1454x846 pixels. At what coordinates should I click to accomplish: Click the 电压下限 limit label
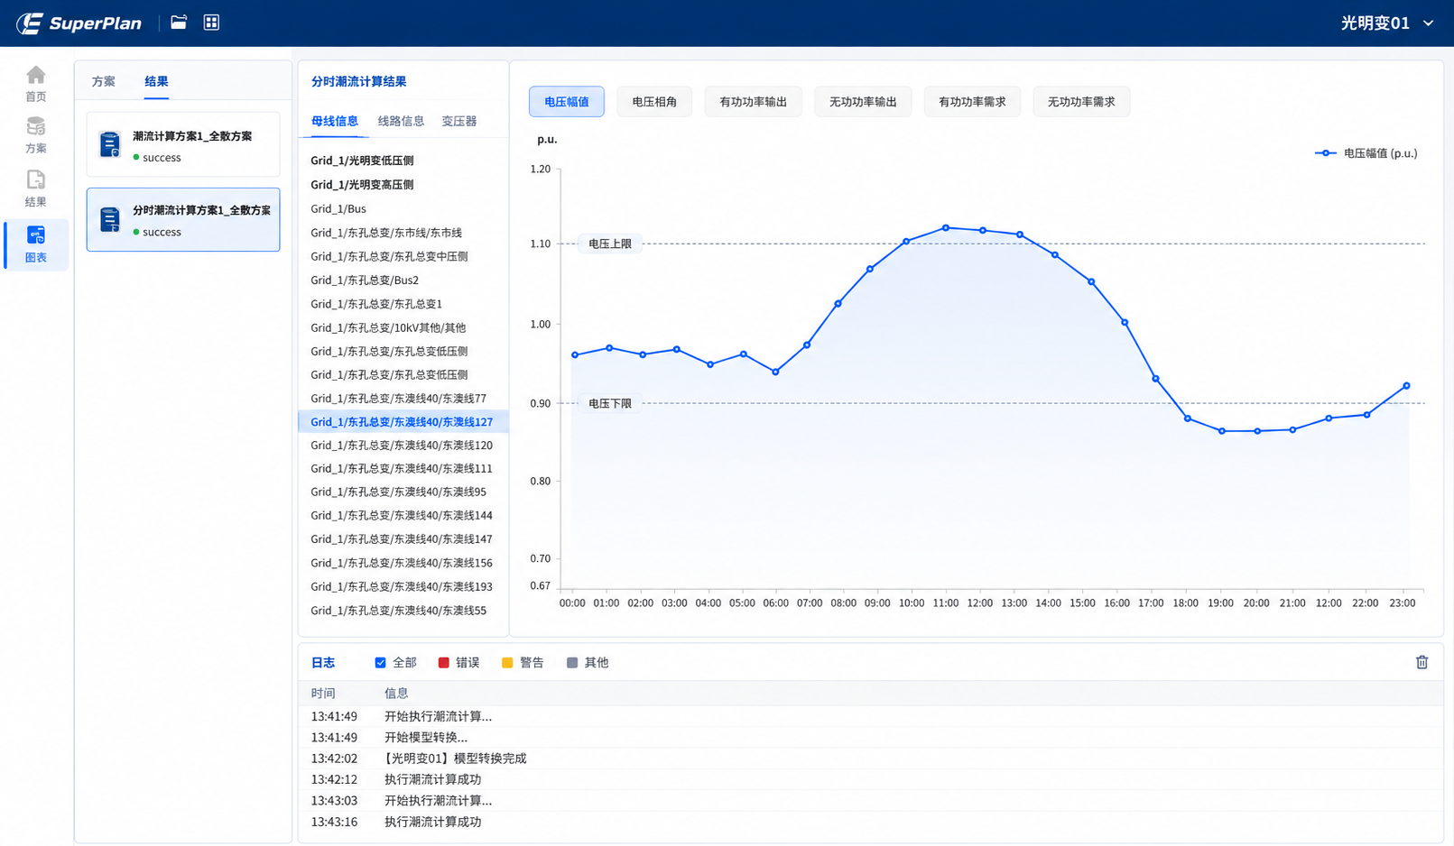pos(610,403)
